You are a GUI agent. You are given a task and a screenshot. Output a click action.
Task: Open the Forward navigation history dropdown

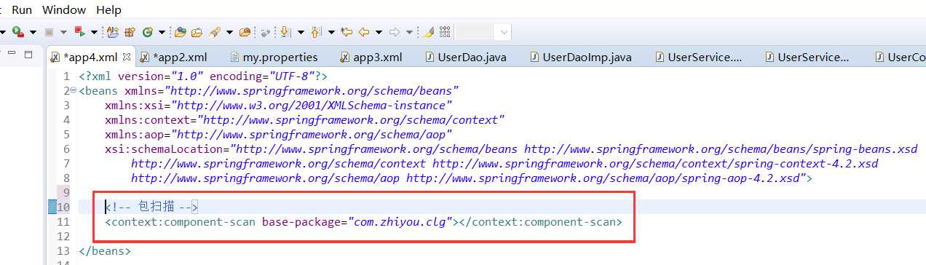[x=409, y=32]
